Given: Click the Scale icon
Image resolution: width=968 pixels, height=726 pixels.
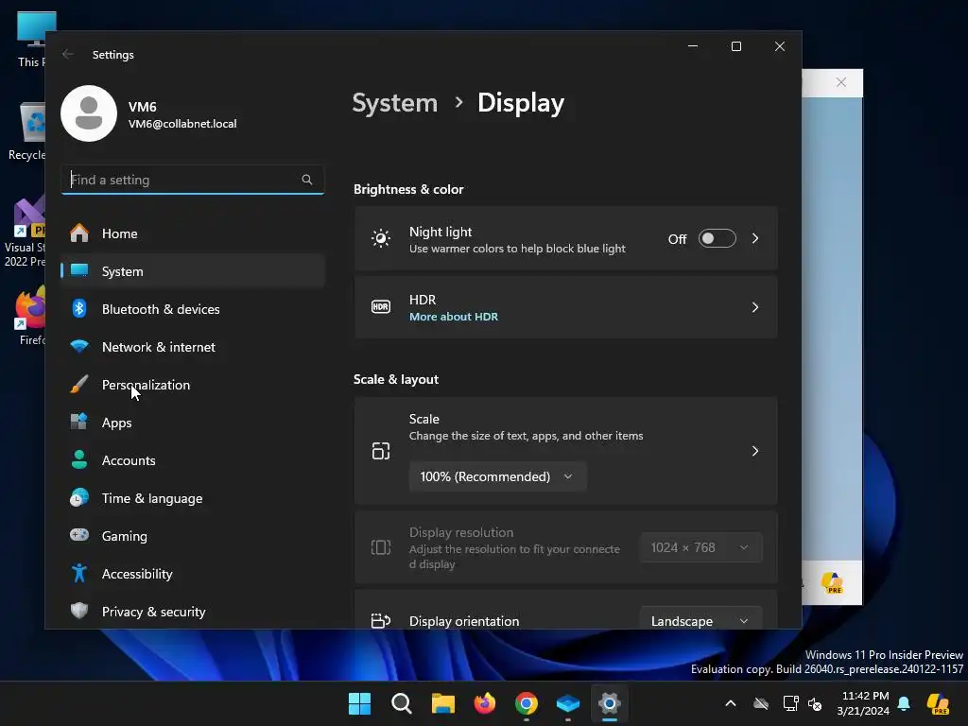Looking at the screenshot, I should pyautogui.click(x=381, y=451).
